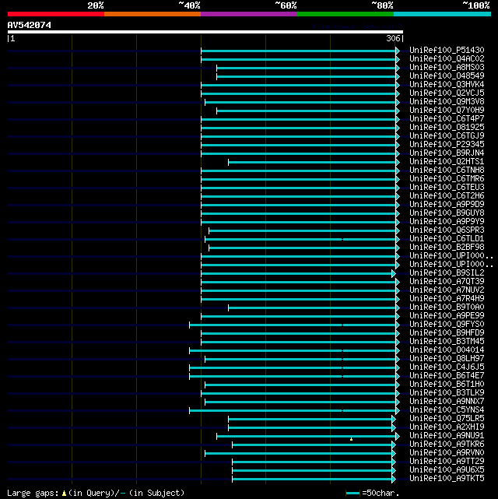
Task: Click the purple ~60% identity legend segment
Action: pyautogui.click(x=249, y=14)
